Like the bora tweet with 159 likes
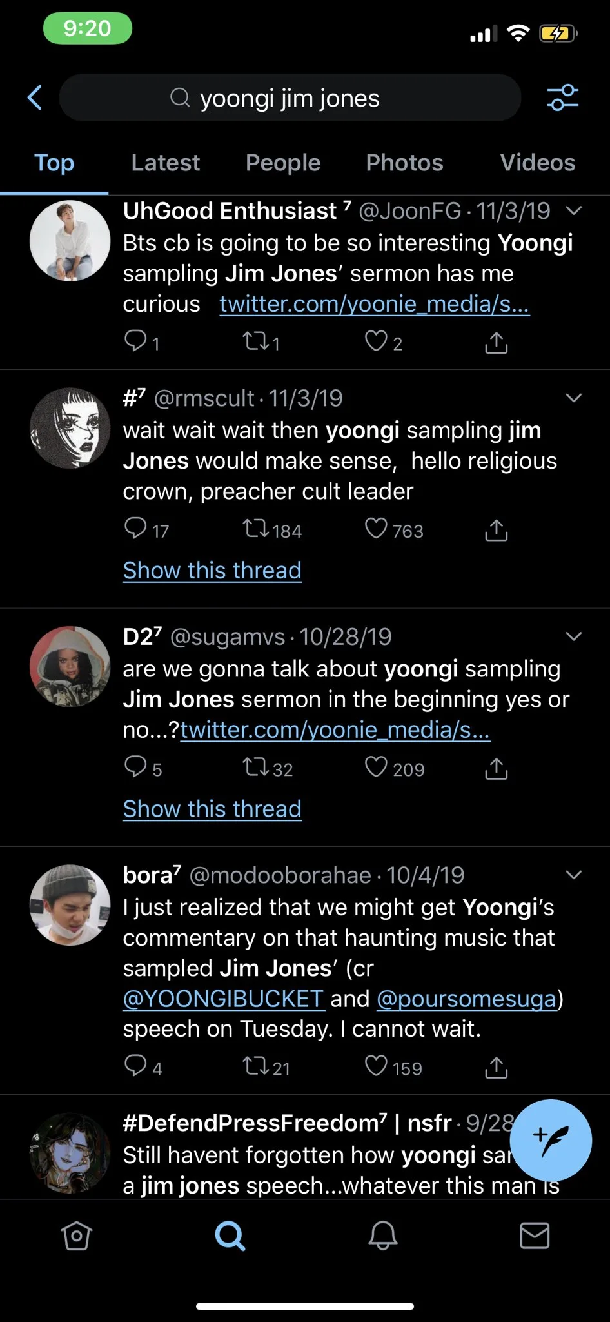This screenshot has height=1322, width=610. pos(376,1067)
